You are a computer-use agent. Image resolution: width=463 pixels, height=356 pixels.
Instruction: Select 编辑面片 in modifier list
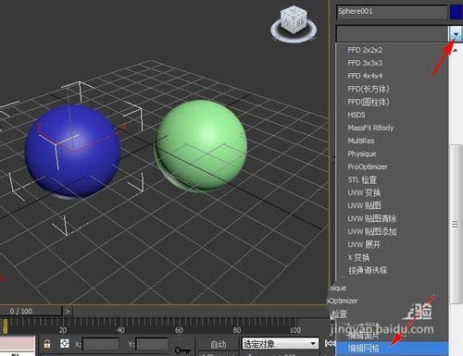(x=363, y=335)
